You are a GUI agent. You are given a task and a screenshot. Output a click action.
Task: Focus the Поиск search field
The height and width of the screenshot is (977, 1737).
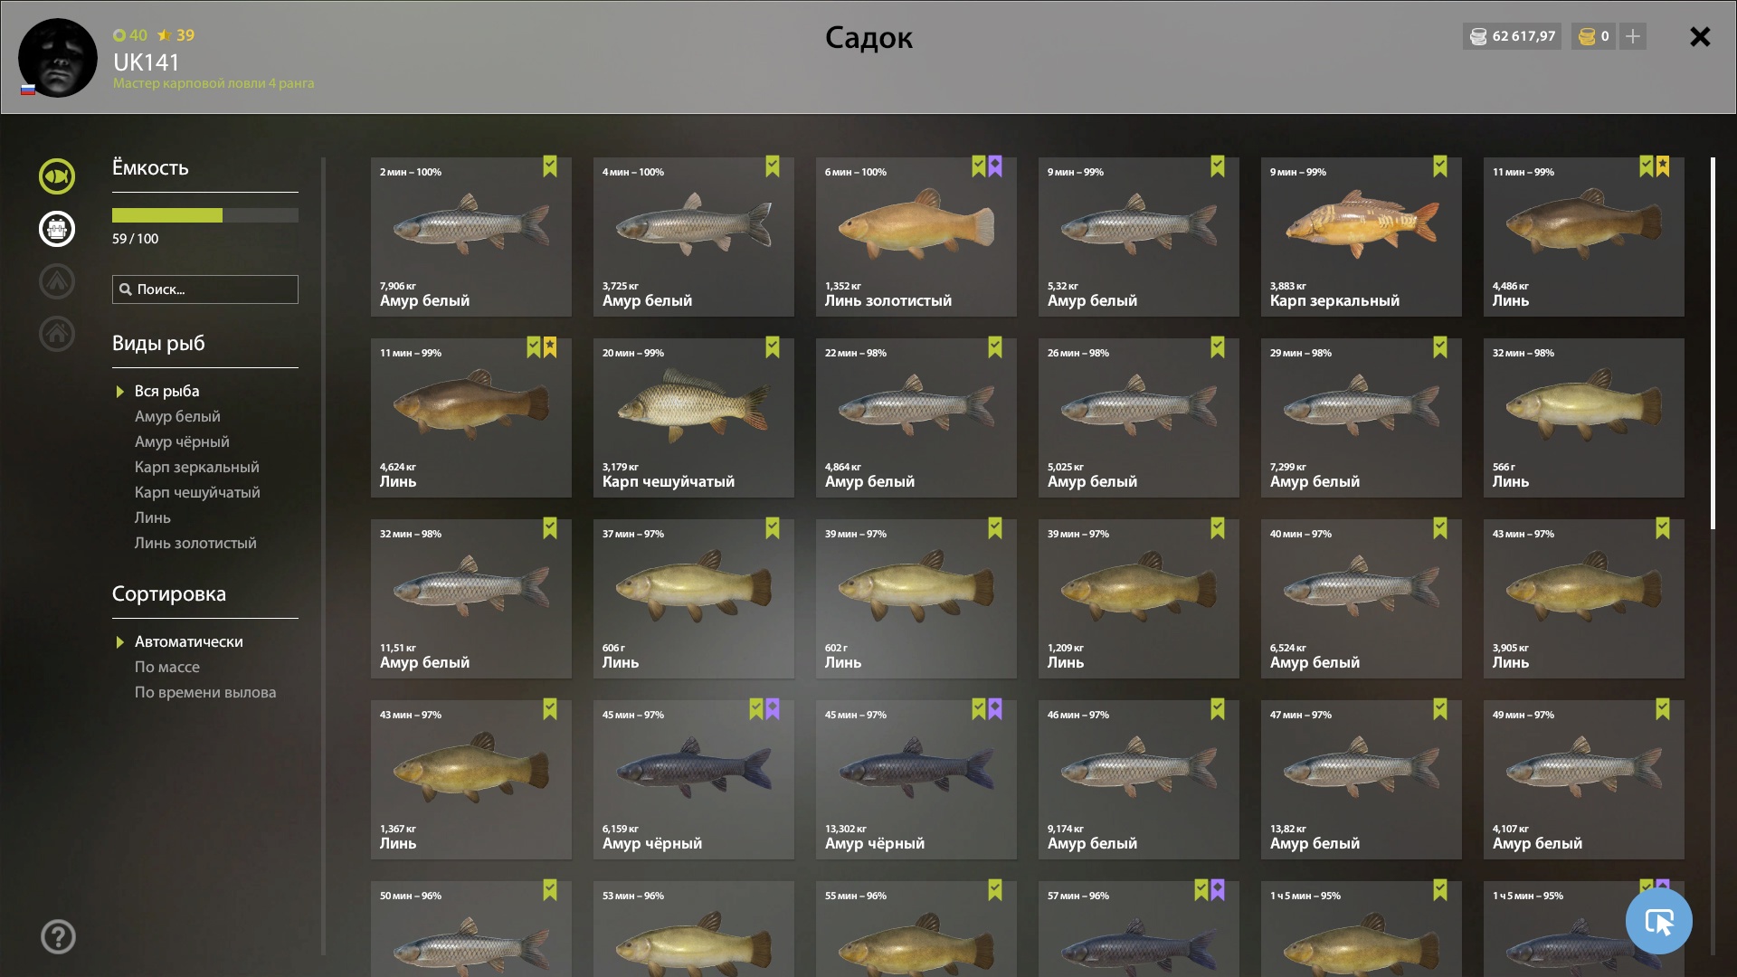pos(205,289)
